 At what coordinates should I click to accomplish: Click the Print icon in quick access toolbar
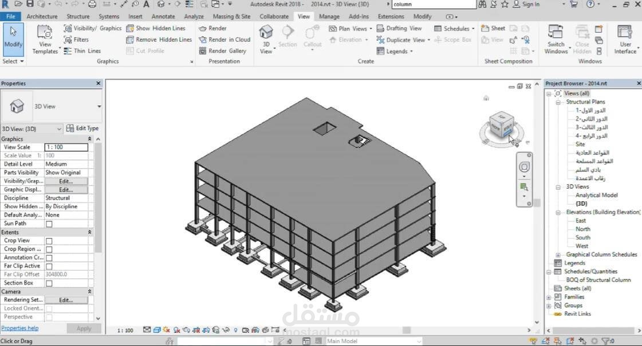click(93, 4)
